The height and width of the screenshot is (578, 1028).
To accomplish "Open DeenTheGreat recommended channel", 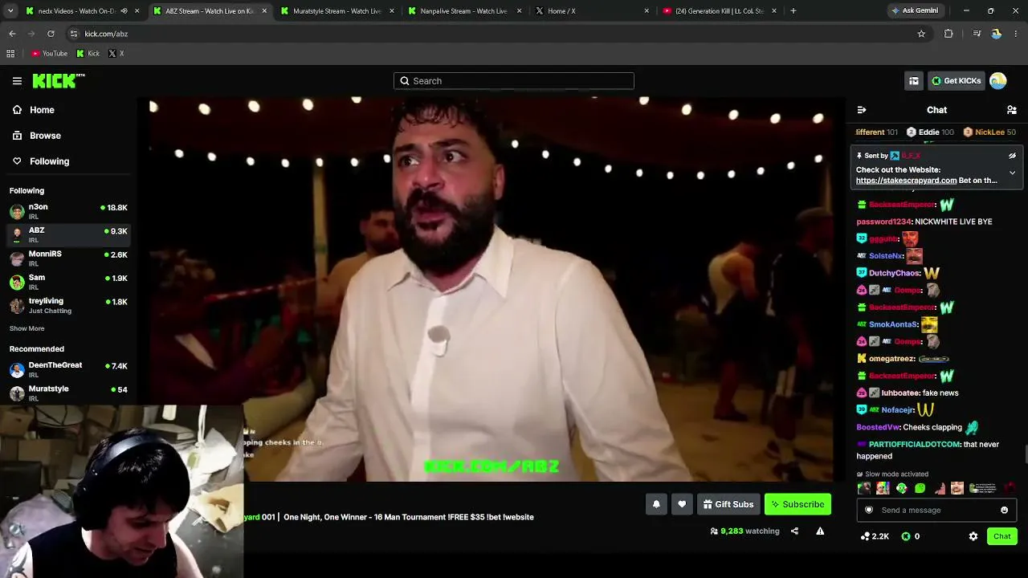I will (68, 369).
